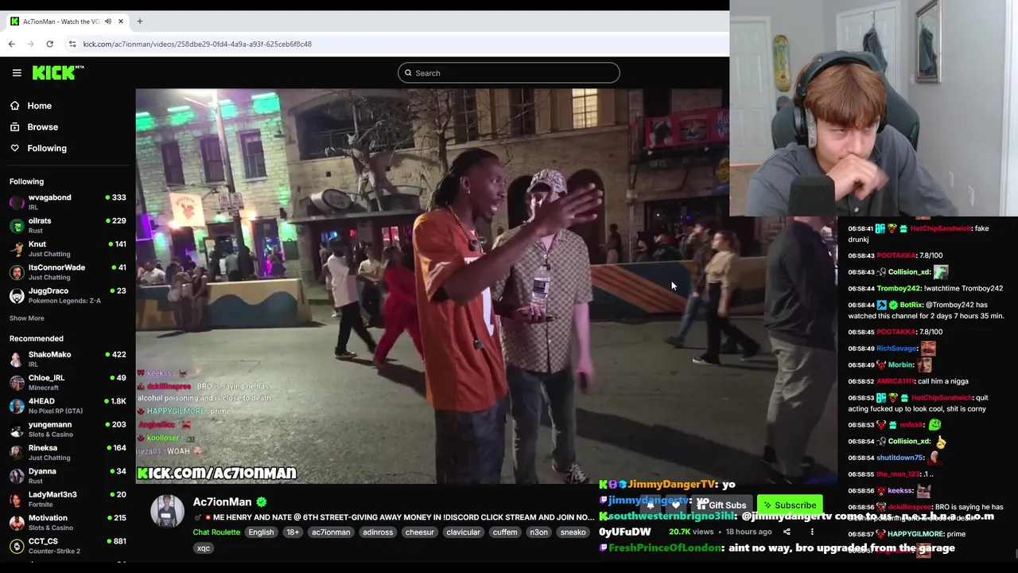Viewport: 1018px width, 573px height.
Task: Click oilrats avatar icon
Action: click(17, 225)
